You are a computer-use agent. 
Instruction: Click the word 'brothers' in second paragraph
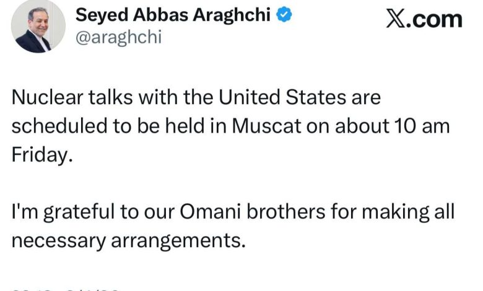(x=286, y=212)
